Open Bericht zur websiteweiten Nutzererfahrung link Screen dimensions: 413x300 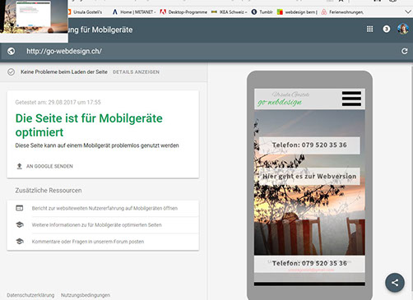(x=104, y=208)
